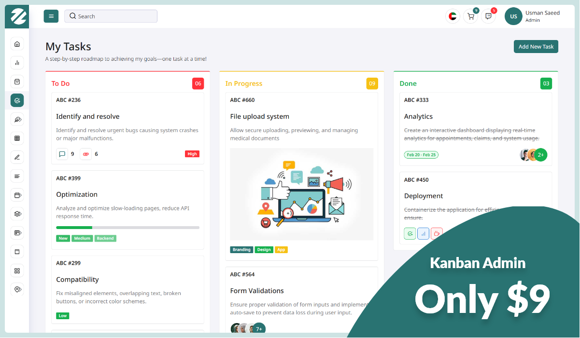
Task: Open the location pin icon in the sidebar
Action: (x=17, y=289)
